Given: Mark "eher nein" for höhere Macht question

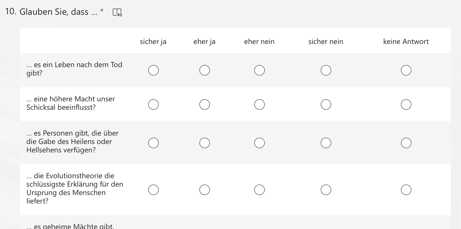Looking at the screenshot, I should 260,104.
